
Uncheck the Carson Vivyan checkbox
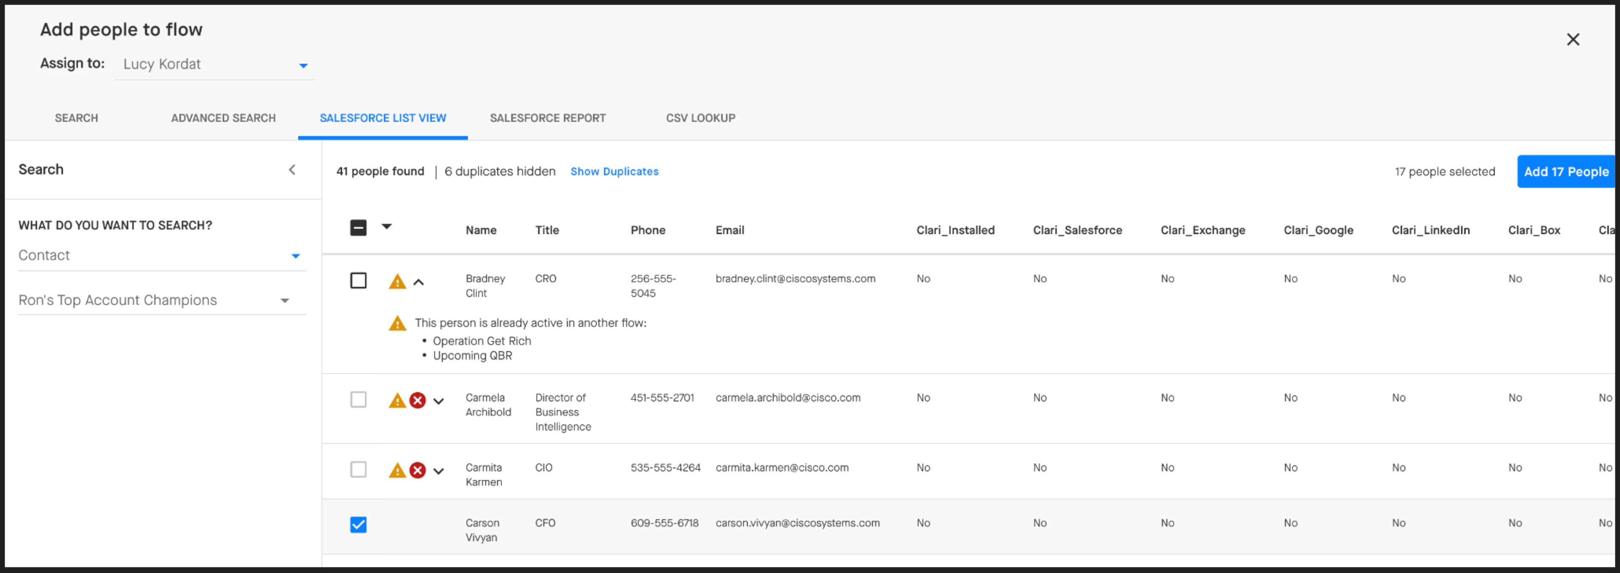358,524
